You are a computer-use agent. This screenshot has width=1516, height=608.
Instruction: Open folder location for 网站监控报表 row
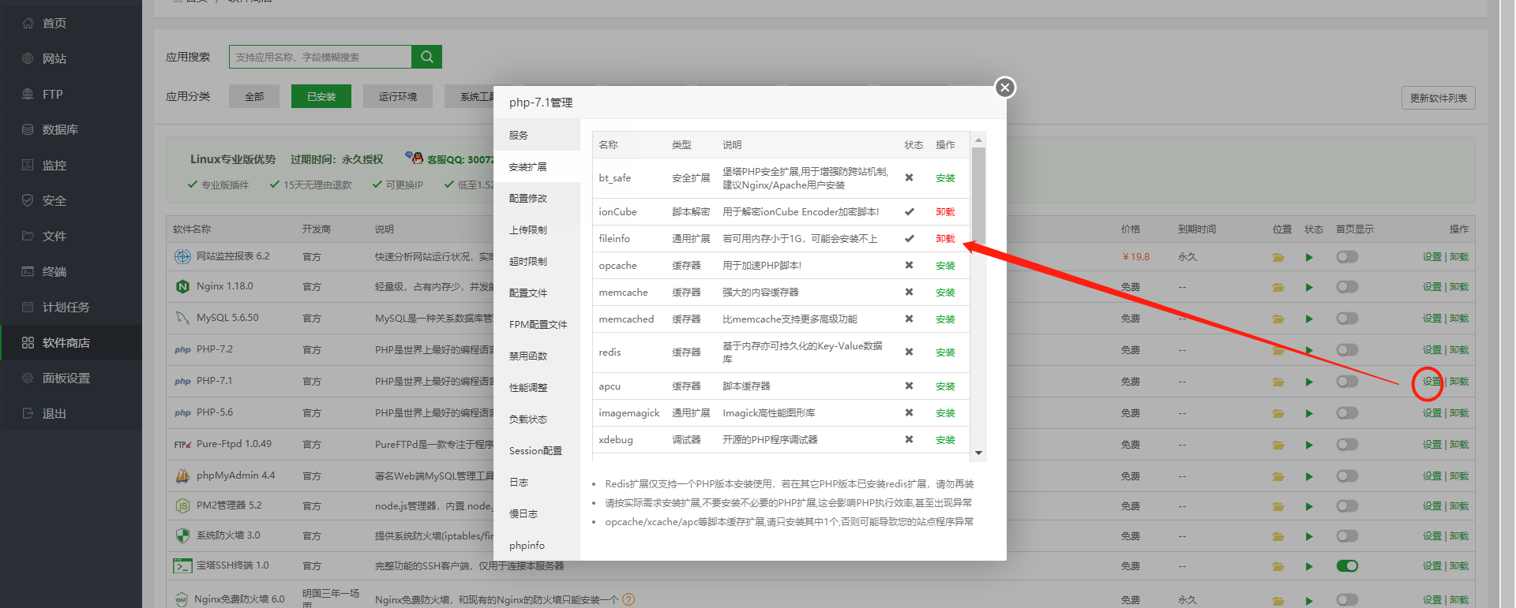click(1278, 257)
